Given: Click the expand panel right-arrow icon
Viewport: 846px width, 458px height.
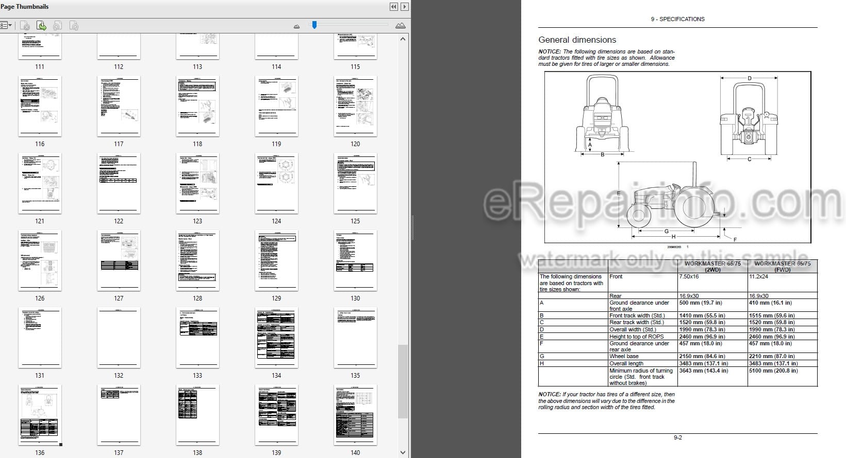Looking at the screenshot, I should (405, 7).
